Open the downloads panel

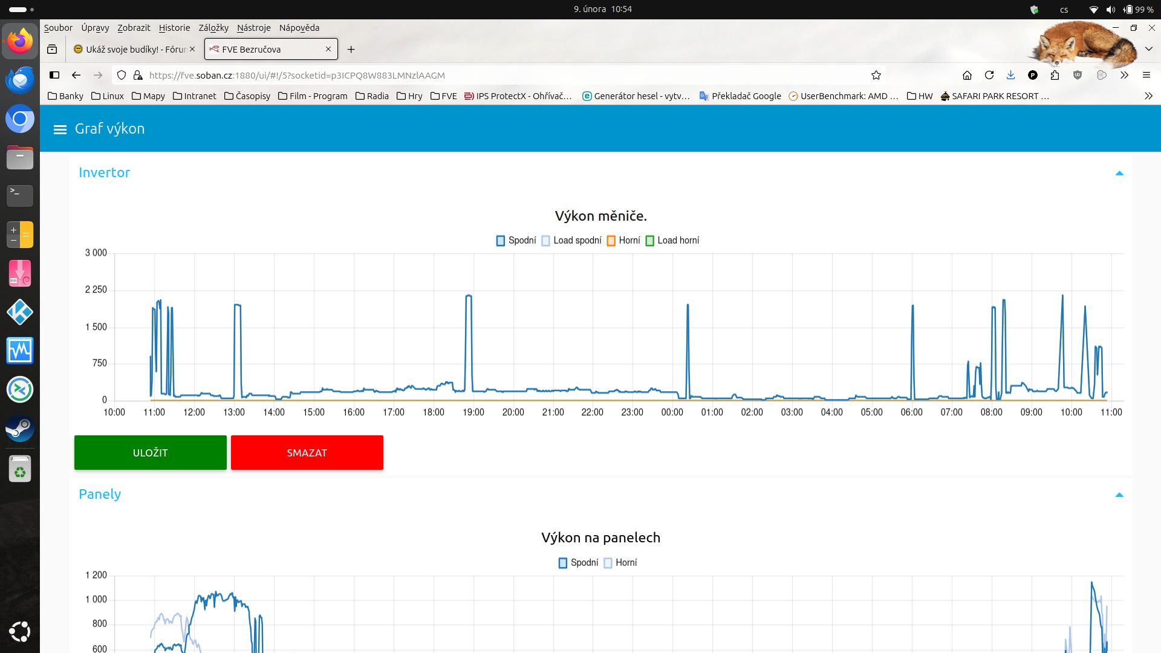click(x=1010, y=75)
